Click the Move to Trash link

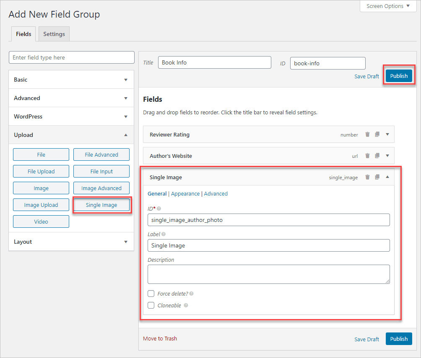tap(160, 338)
